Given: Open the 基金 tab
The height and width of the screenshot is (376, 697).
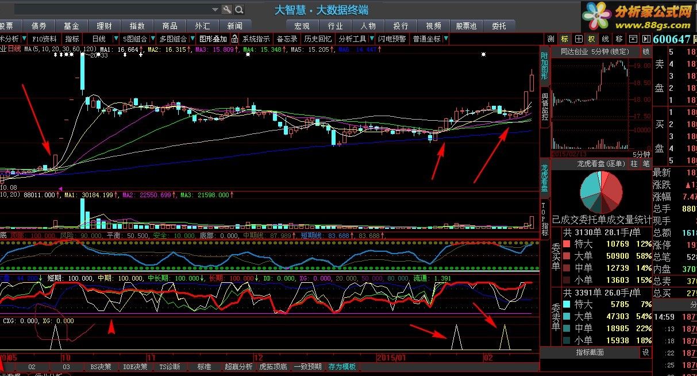Looking at the screenshot, I should (x=72, y=26).
